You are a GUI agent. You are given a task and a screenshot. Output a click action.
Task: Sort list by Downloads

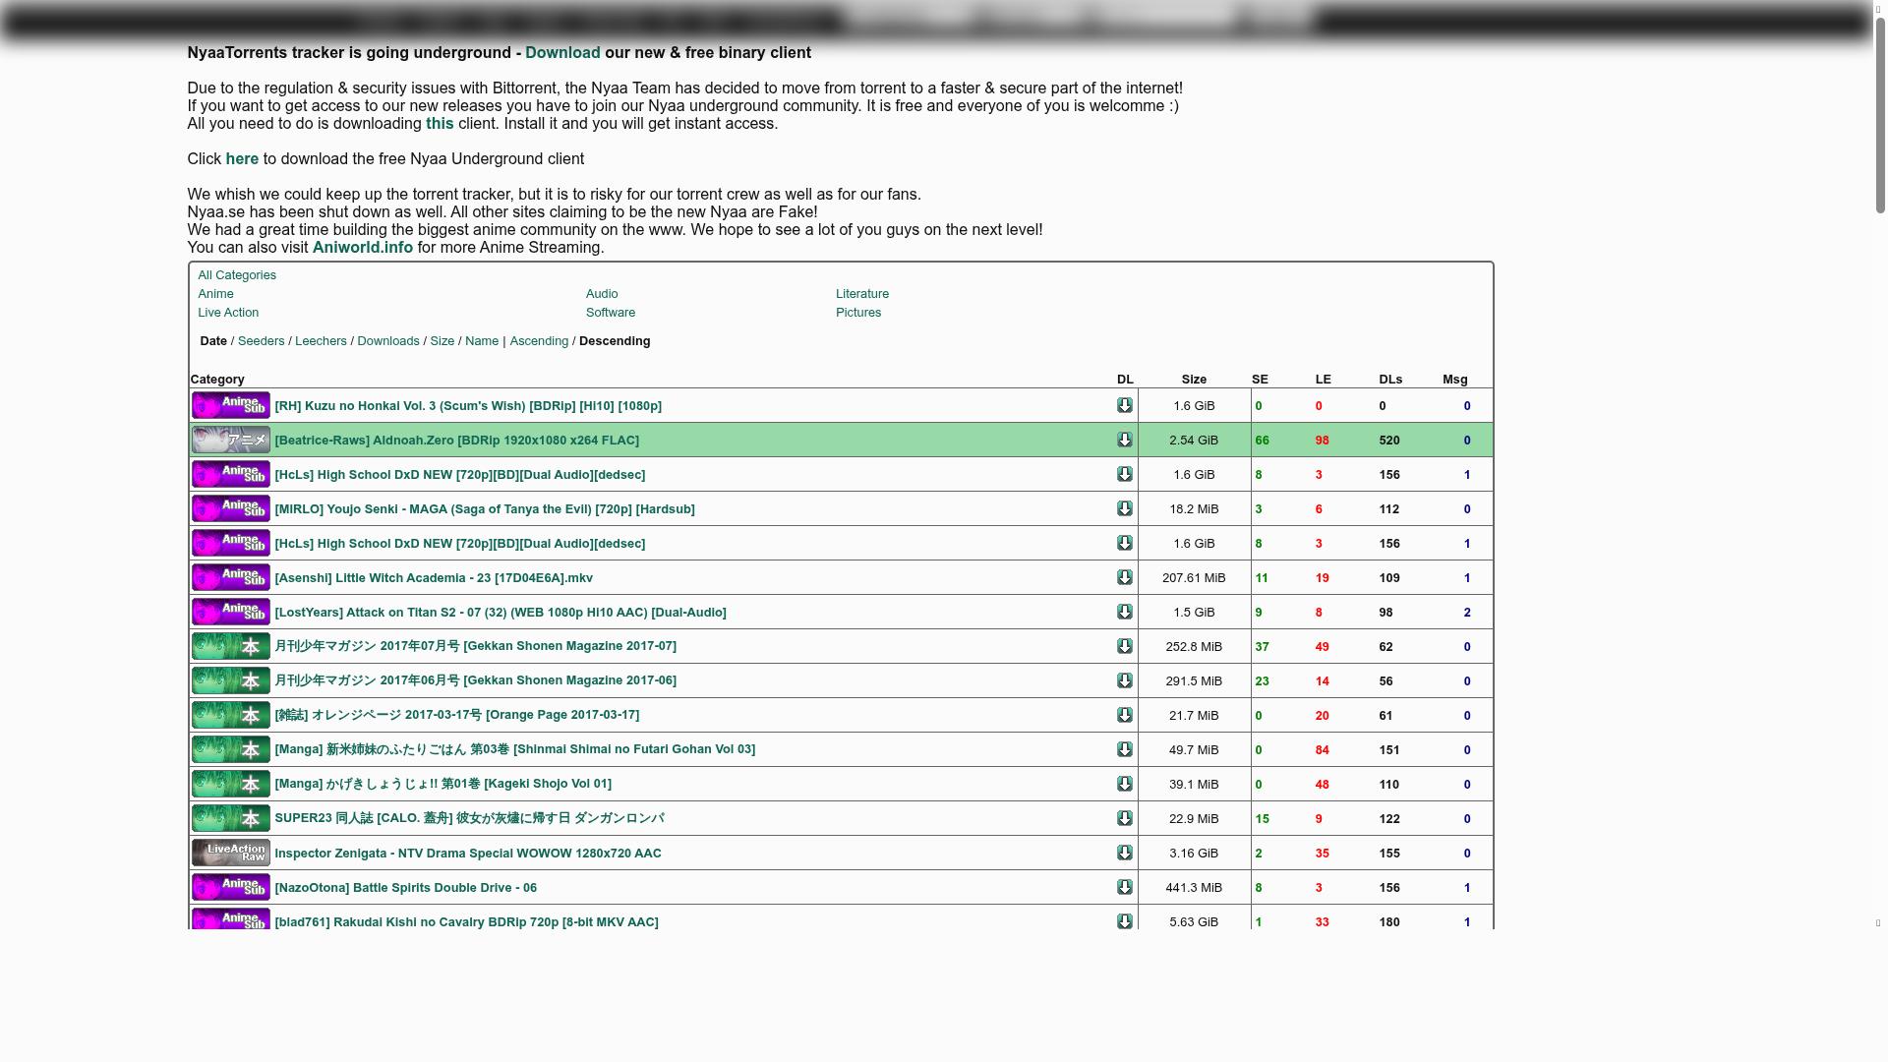click(x=387, y=341)
